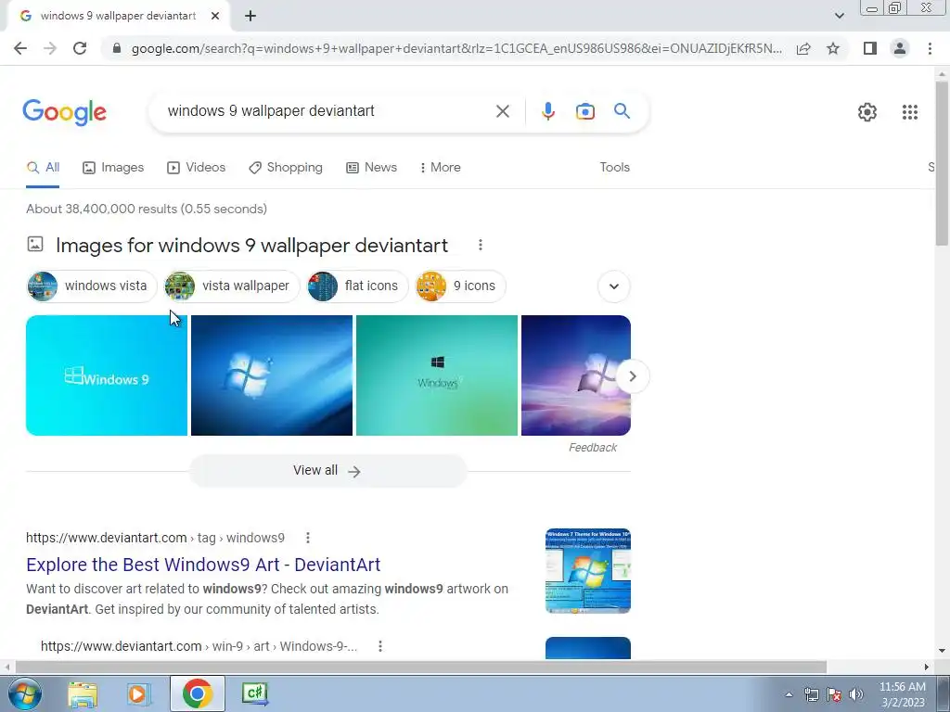The image size is (950, 712).
Task: Click the search input containing windows 9 wallpaper deviantart
Action: 327,111
